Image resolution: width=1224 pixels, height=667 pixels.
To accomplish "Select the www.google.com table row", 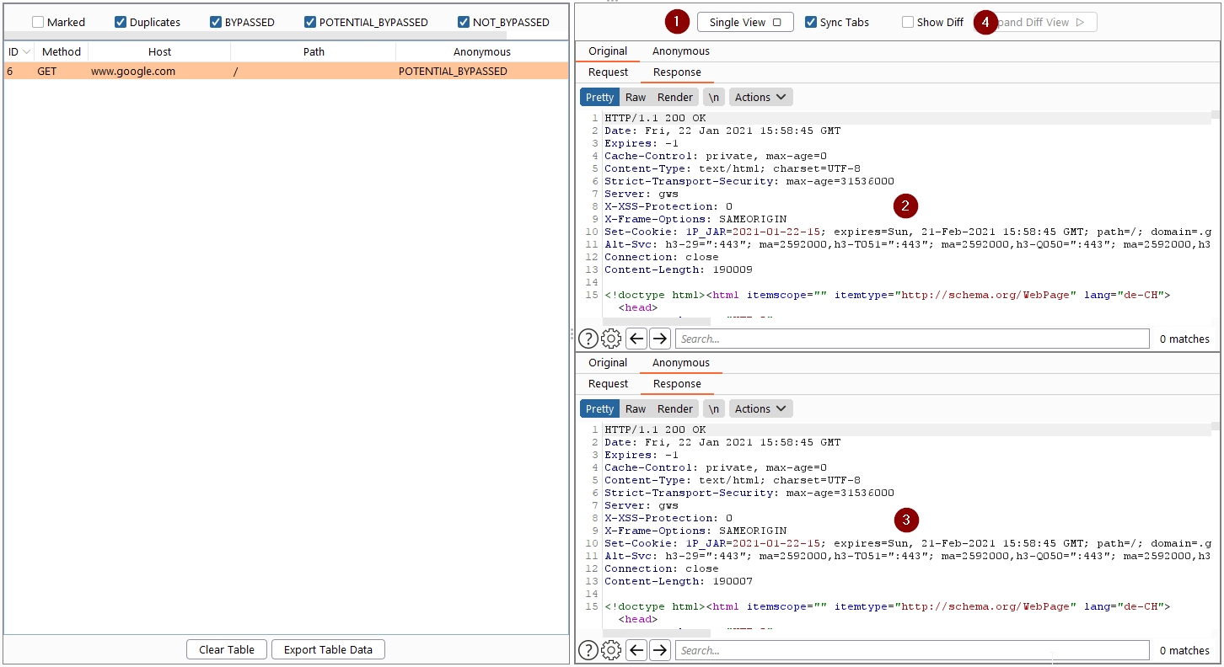I will pos(286,72).
